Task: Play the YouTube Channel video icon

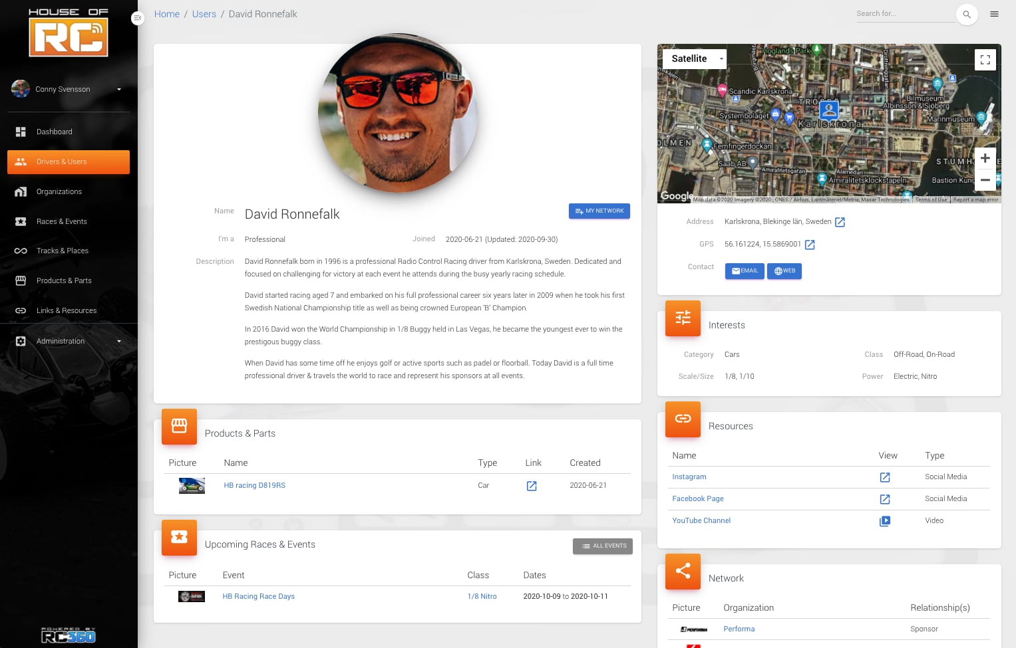Action: [884, 521]
